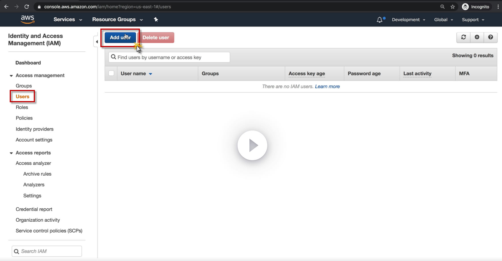
Task: Click the site lock icon in address bar
Action: tap(39, 7)
